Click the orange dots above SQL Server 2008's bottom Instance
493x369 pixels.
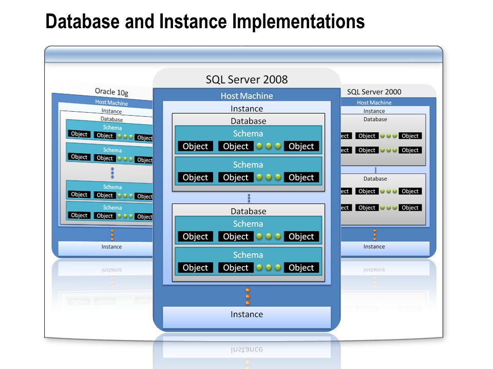248,297
